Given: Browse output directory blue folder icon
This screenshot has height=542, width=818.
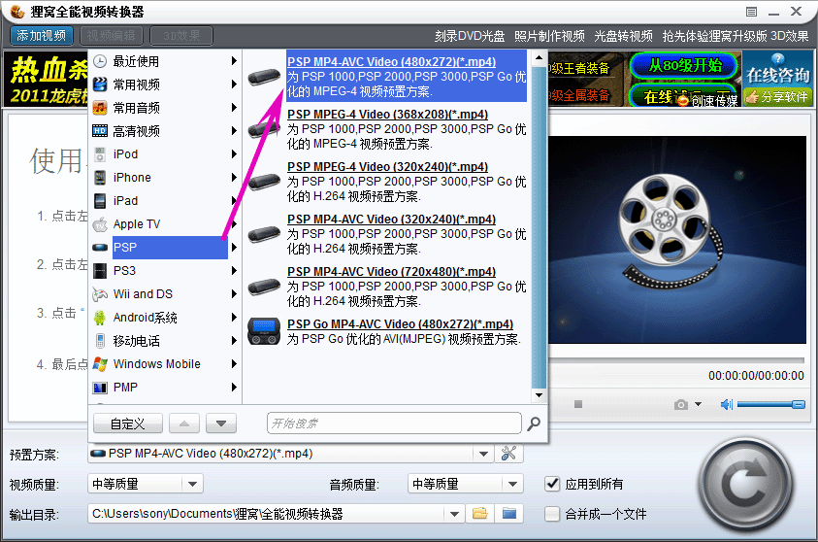Looking at the screenshot, I should pyautogui.click(x=509, y=514).
